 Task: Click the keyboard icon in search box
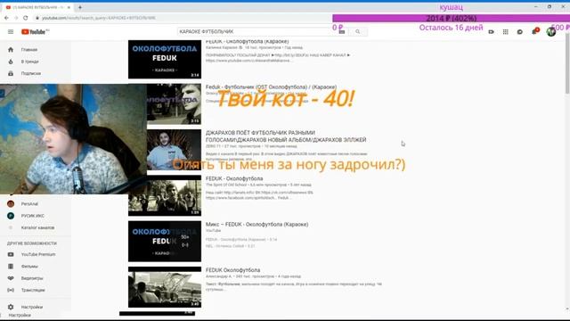[342, 32]
